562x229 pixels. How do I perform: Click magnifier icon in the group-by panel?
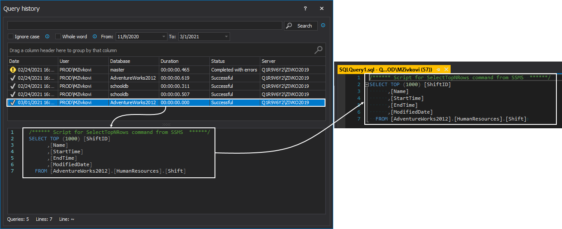click(x=318, y=50)
